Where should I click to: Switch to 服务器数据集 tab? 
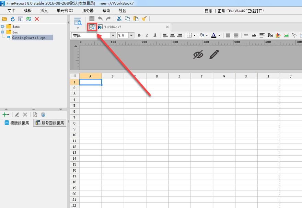[50, 123]
